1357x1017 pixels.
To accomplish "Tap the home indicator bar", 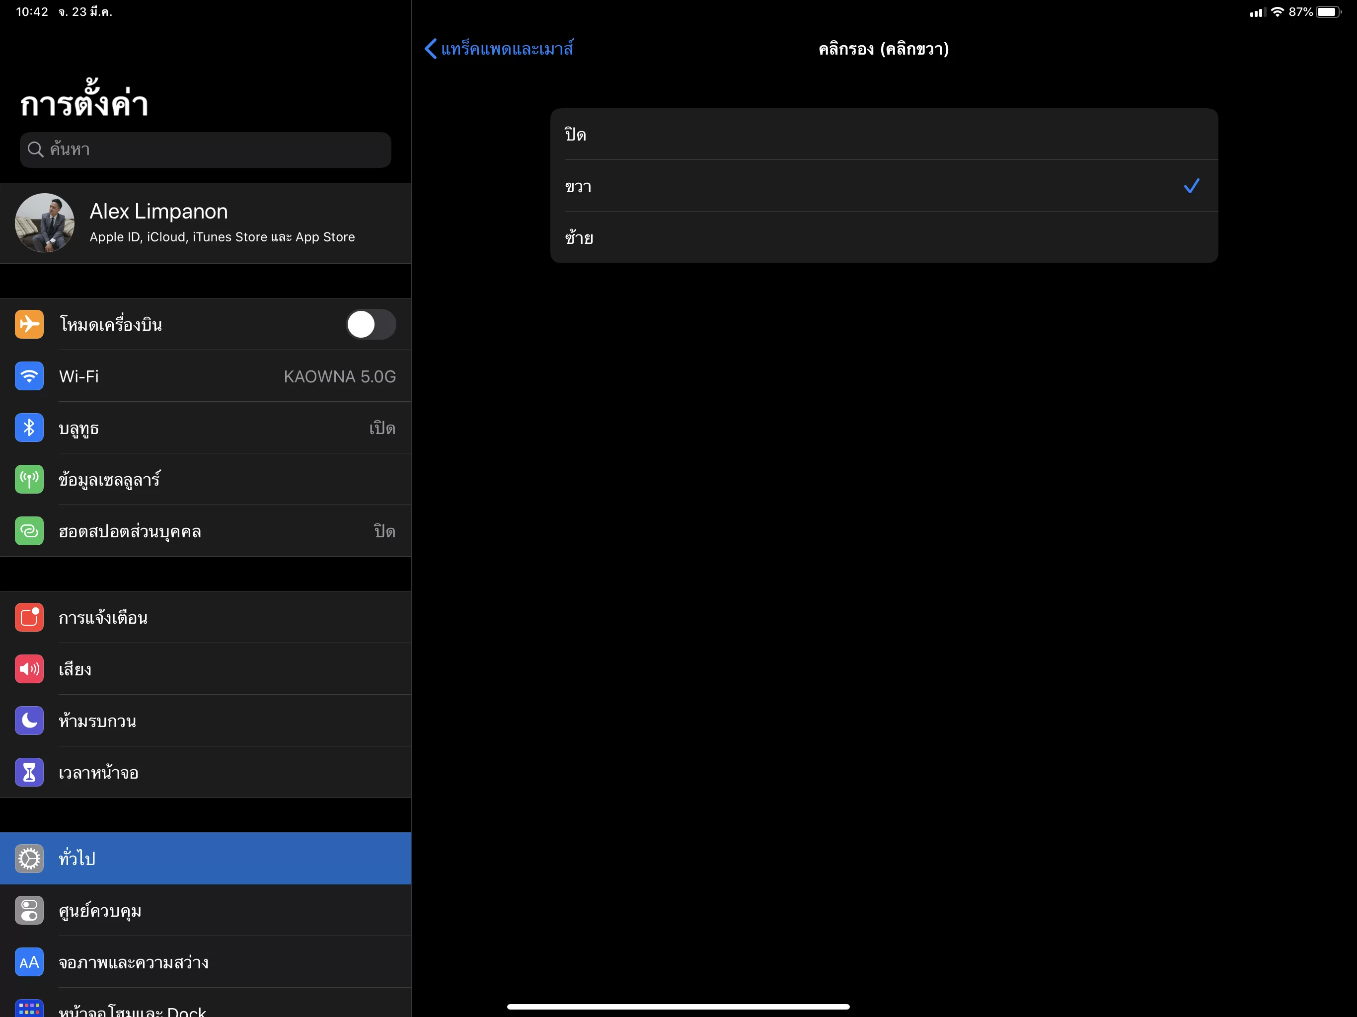I will (678, 1007).
